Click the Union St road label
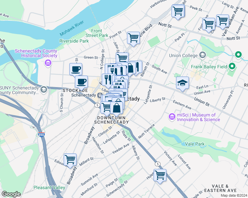 click(x=202, y=102)
